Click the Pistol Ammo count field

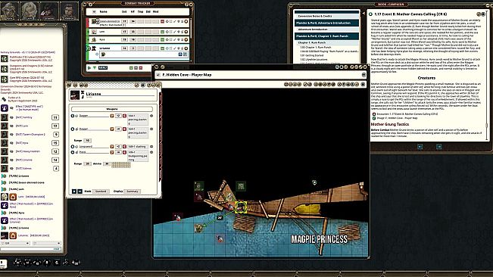[x=106, y=163]
